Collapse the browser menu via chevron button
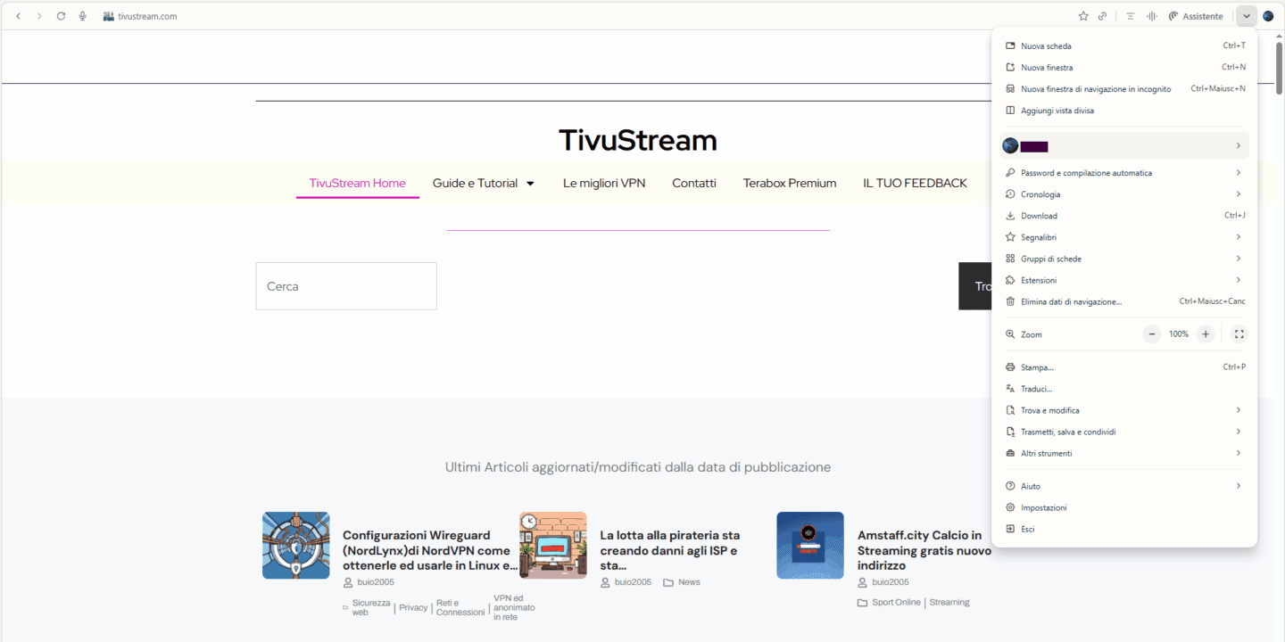Viewport: 1285px width, 642px height. (1247, 16)
